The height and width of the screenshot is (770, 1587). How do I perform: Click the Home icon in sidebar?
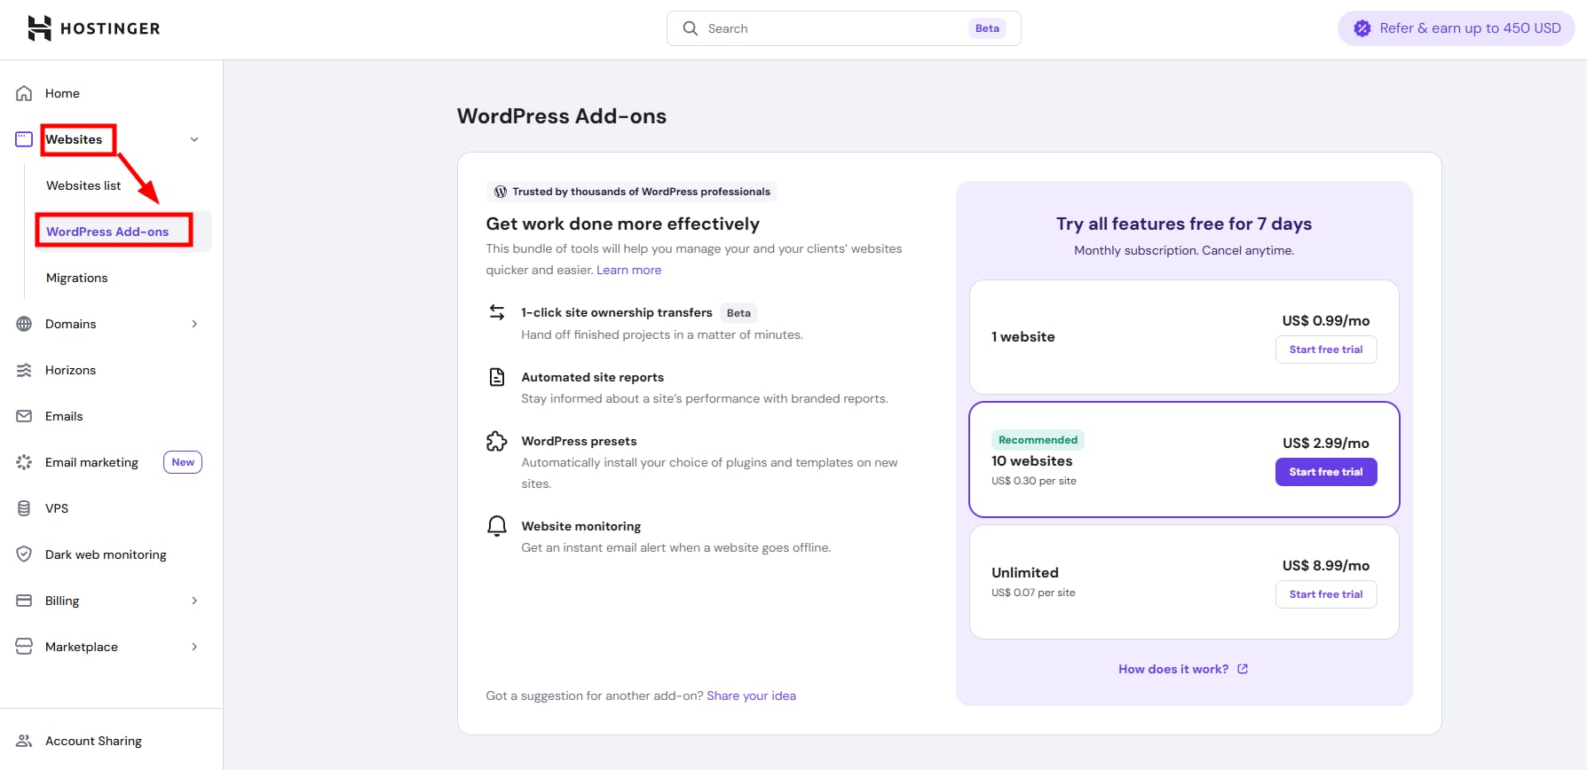click(24, 93)
